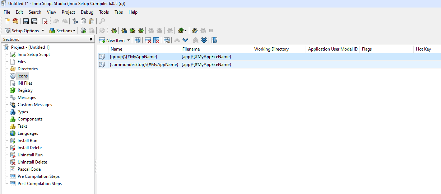Open the Project menu

(x=69, y=12)
